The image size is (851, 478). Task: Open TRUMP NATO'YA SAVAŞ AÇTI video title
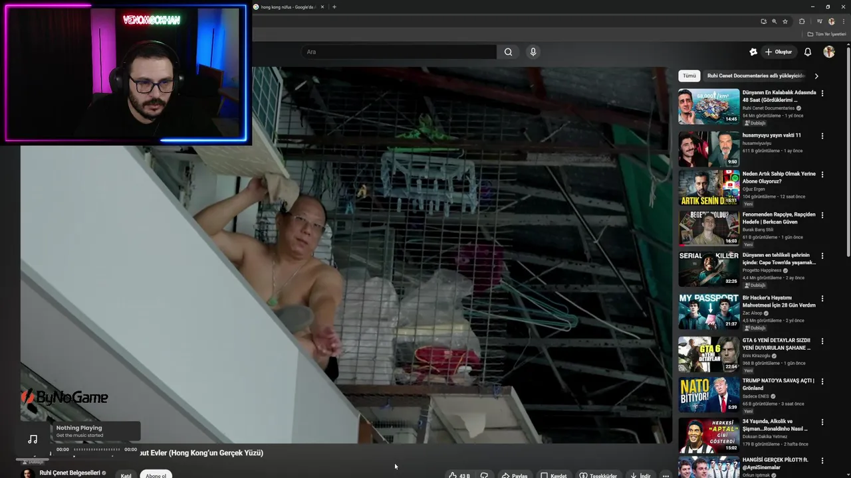point(778,384)
